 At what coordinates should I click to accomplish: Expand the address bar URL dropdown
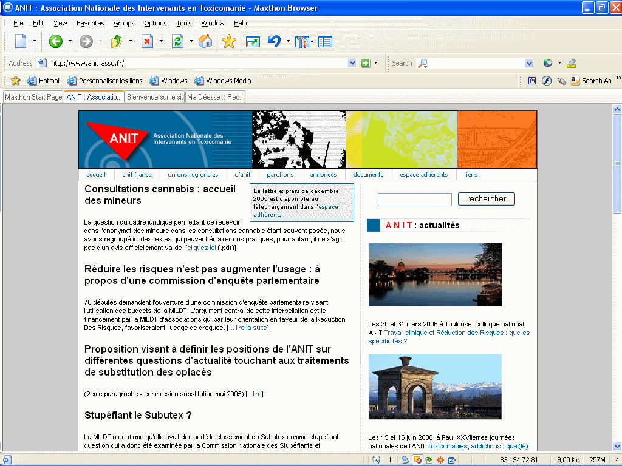coord(352,63)
